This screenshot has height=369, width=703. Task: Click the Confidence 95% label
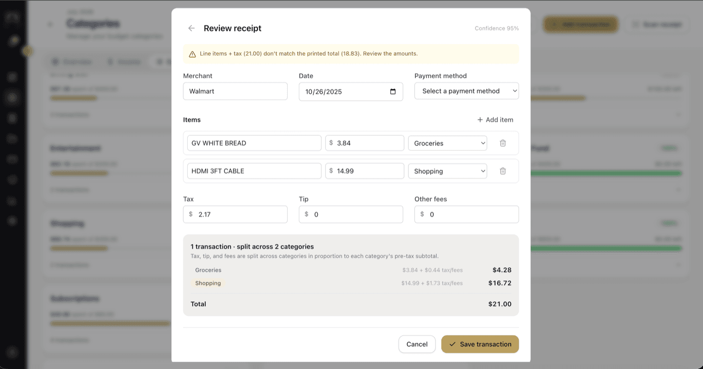click(497, 29)
